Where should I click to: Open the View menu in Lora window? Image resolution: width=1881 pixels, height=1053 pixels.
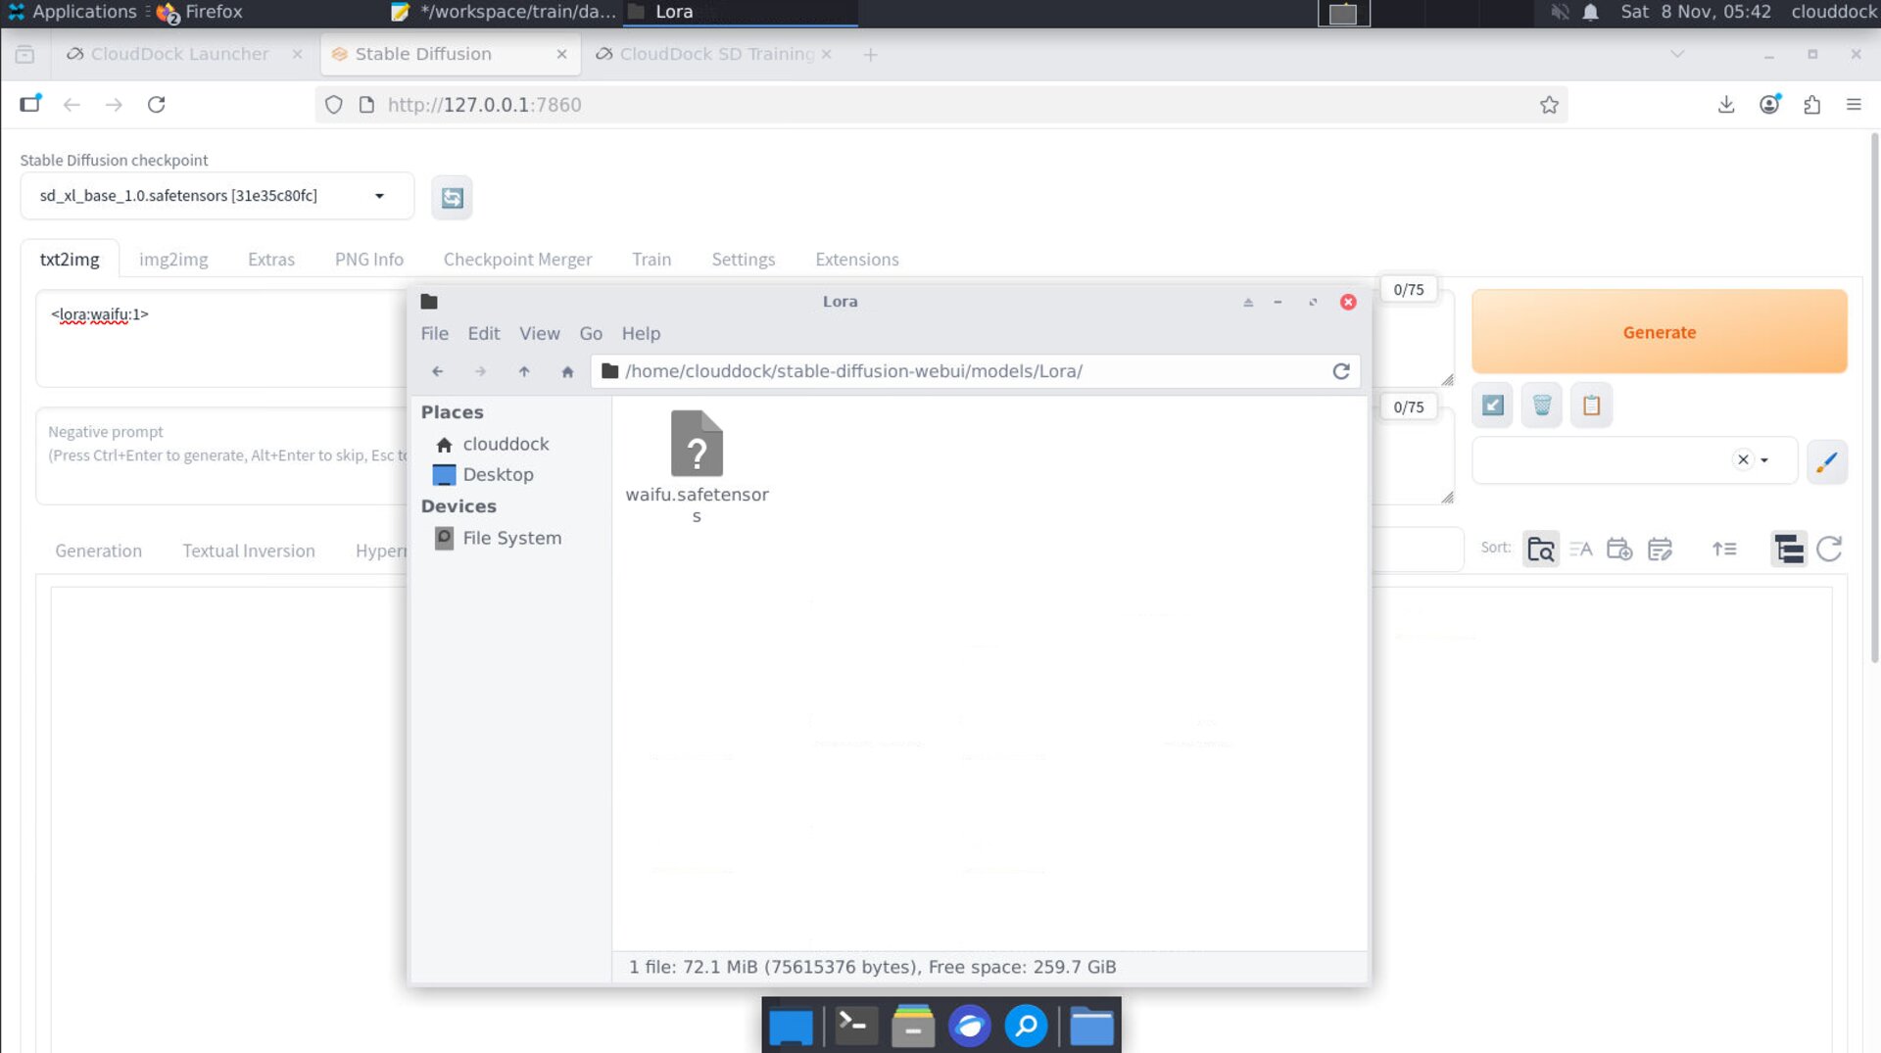coord(539,333)
